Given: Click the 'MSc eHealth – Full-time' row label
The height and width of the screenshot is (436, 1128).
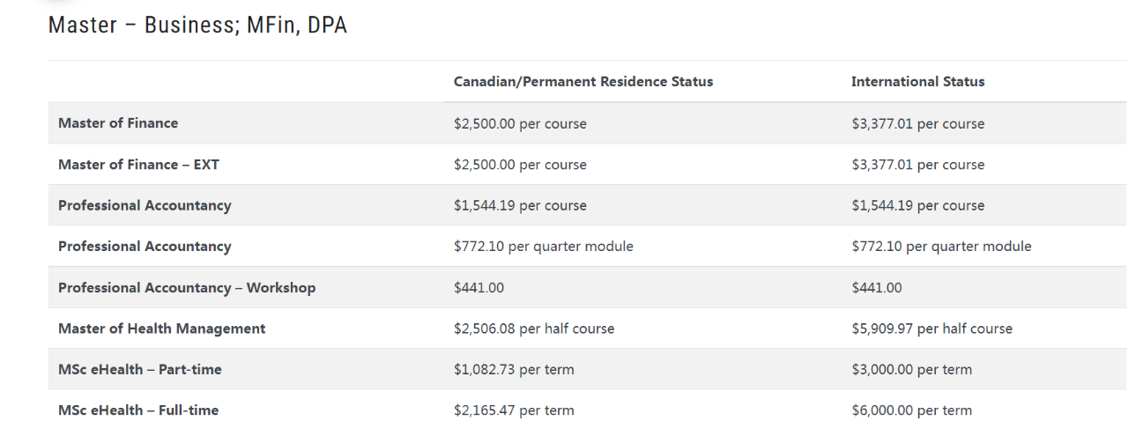Looking at the screenshot, I should [138, 410].
